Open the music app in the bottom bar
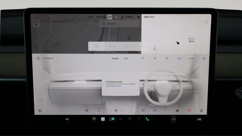The height and width of the screenshot is (136, 242). point(138,119)
